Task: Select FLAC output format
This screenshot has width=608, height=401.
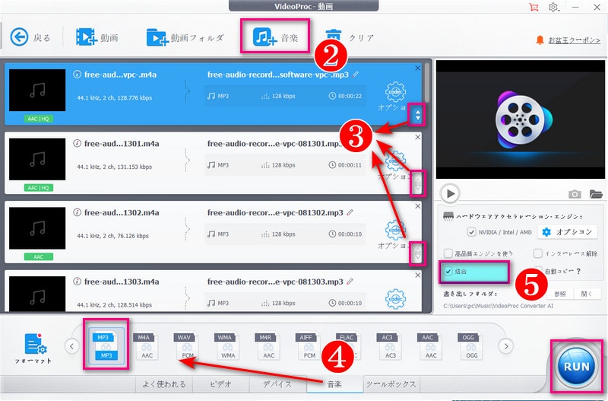Action: click(350, 345)
